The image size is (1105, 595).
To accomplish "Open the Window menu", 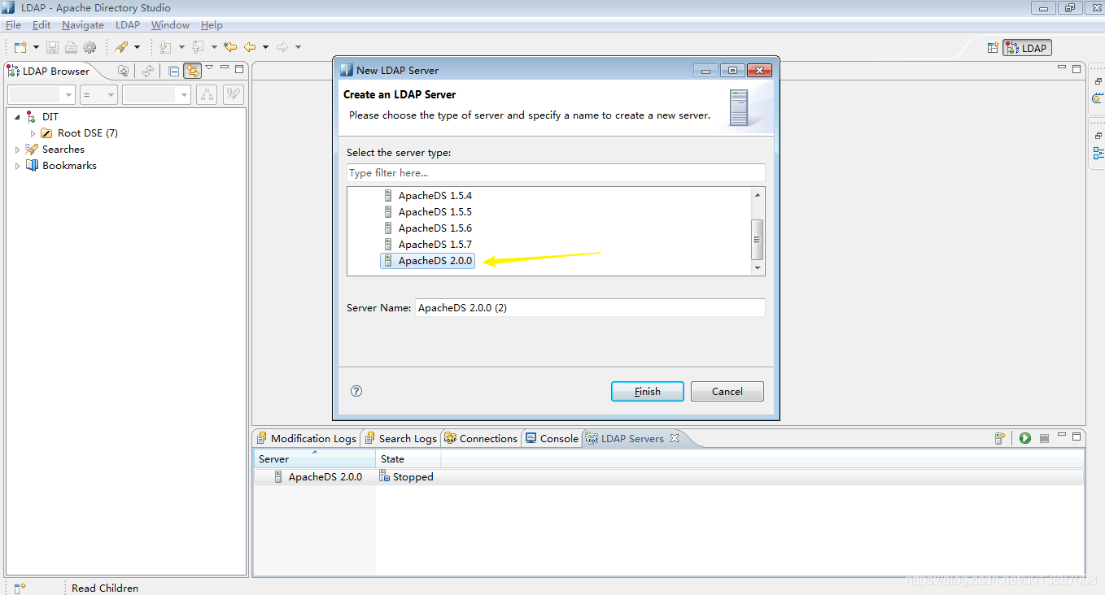I will click(x=170, y=25).
